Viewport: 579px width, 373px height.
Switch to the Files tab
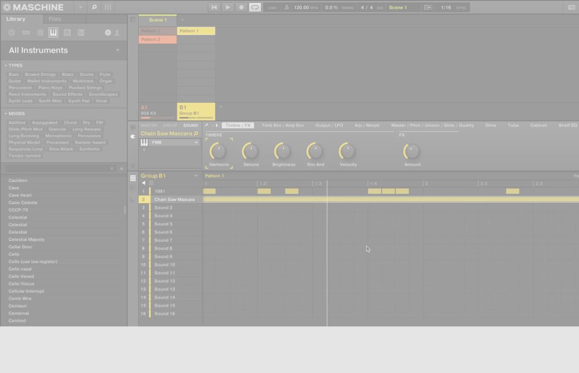pos(55,19)
